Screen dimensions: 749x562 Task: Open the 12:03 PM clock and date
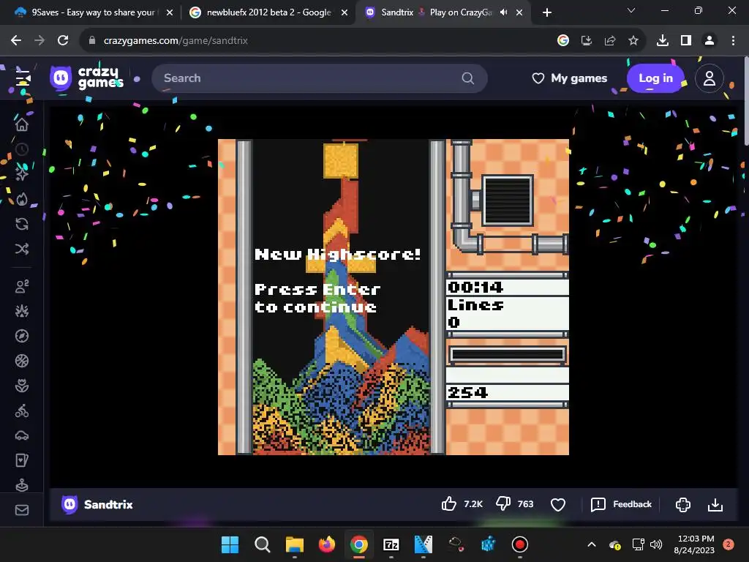(x=695, y=544)
